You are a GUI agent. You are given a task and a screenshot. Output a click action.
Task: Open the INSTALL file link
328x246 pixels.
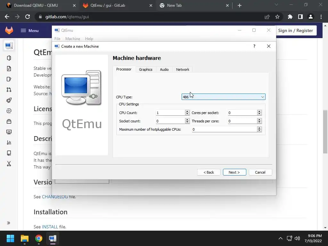pos(50,227)
